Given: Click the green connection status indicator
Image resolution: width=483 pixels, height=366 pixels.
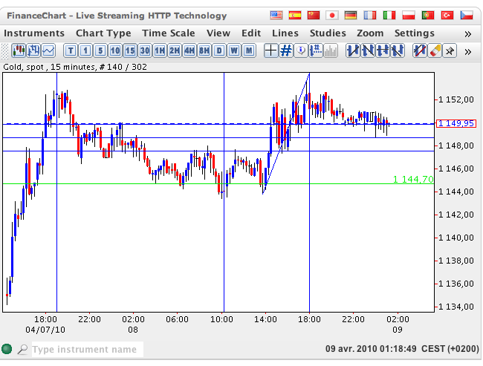Looking at the screenshot, I should coord(7,350).
